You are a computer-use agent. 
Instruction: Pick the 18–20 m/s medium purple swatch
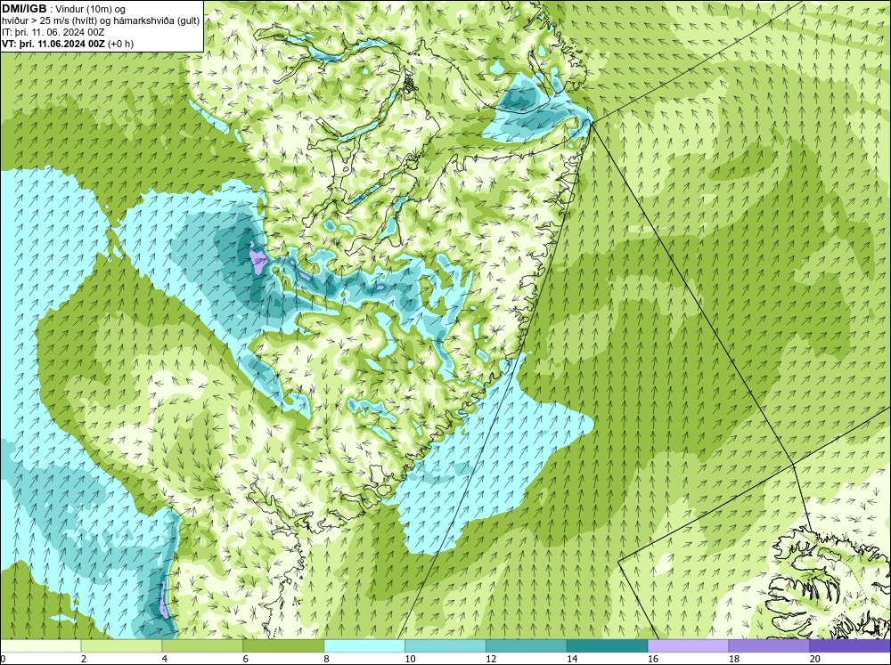(x=769, y=645)
